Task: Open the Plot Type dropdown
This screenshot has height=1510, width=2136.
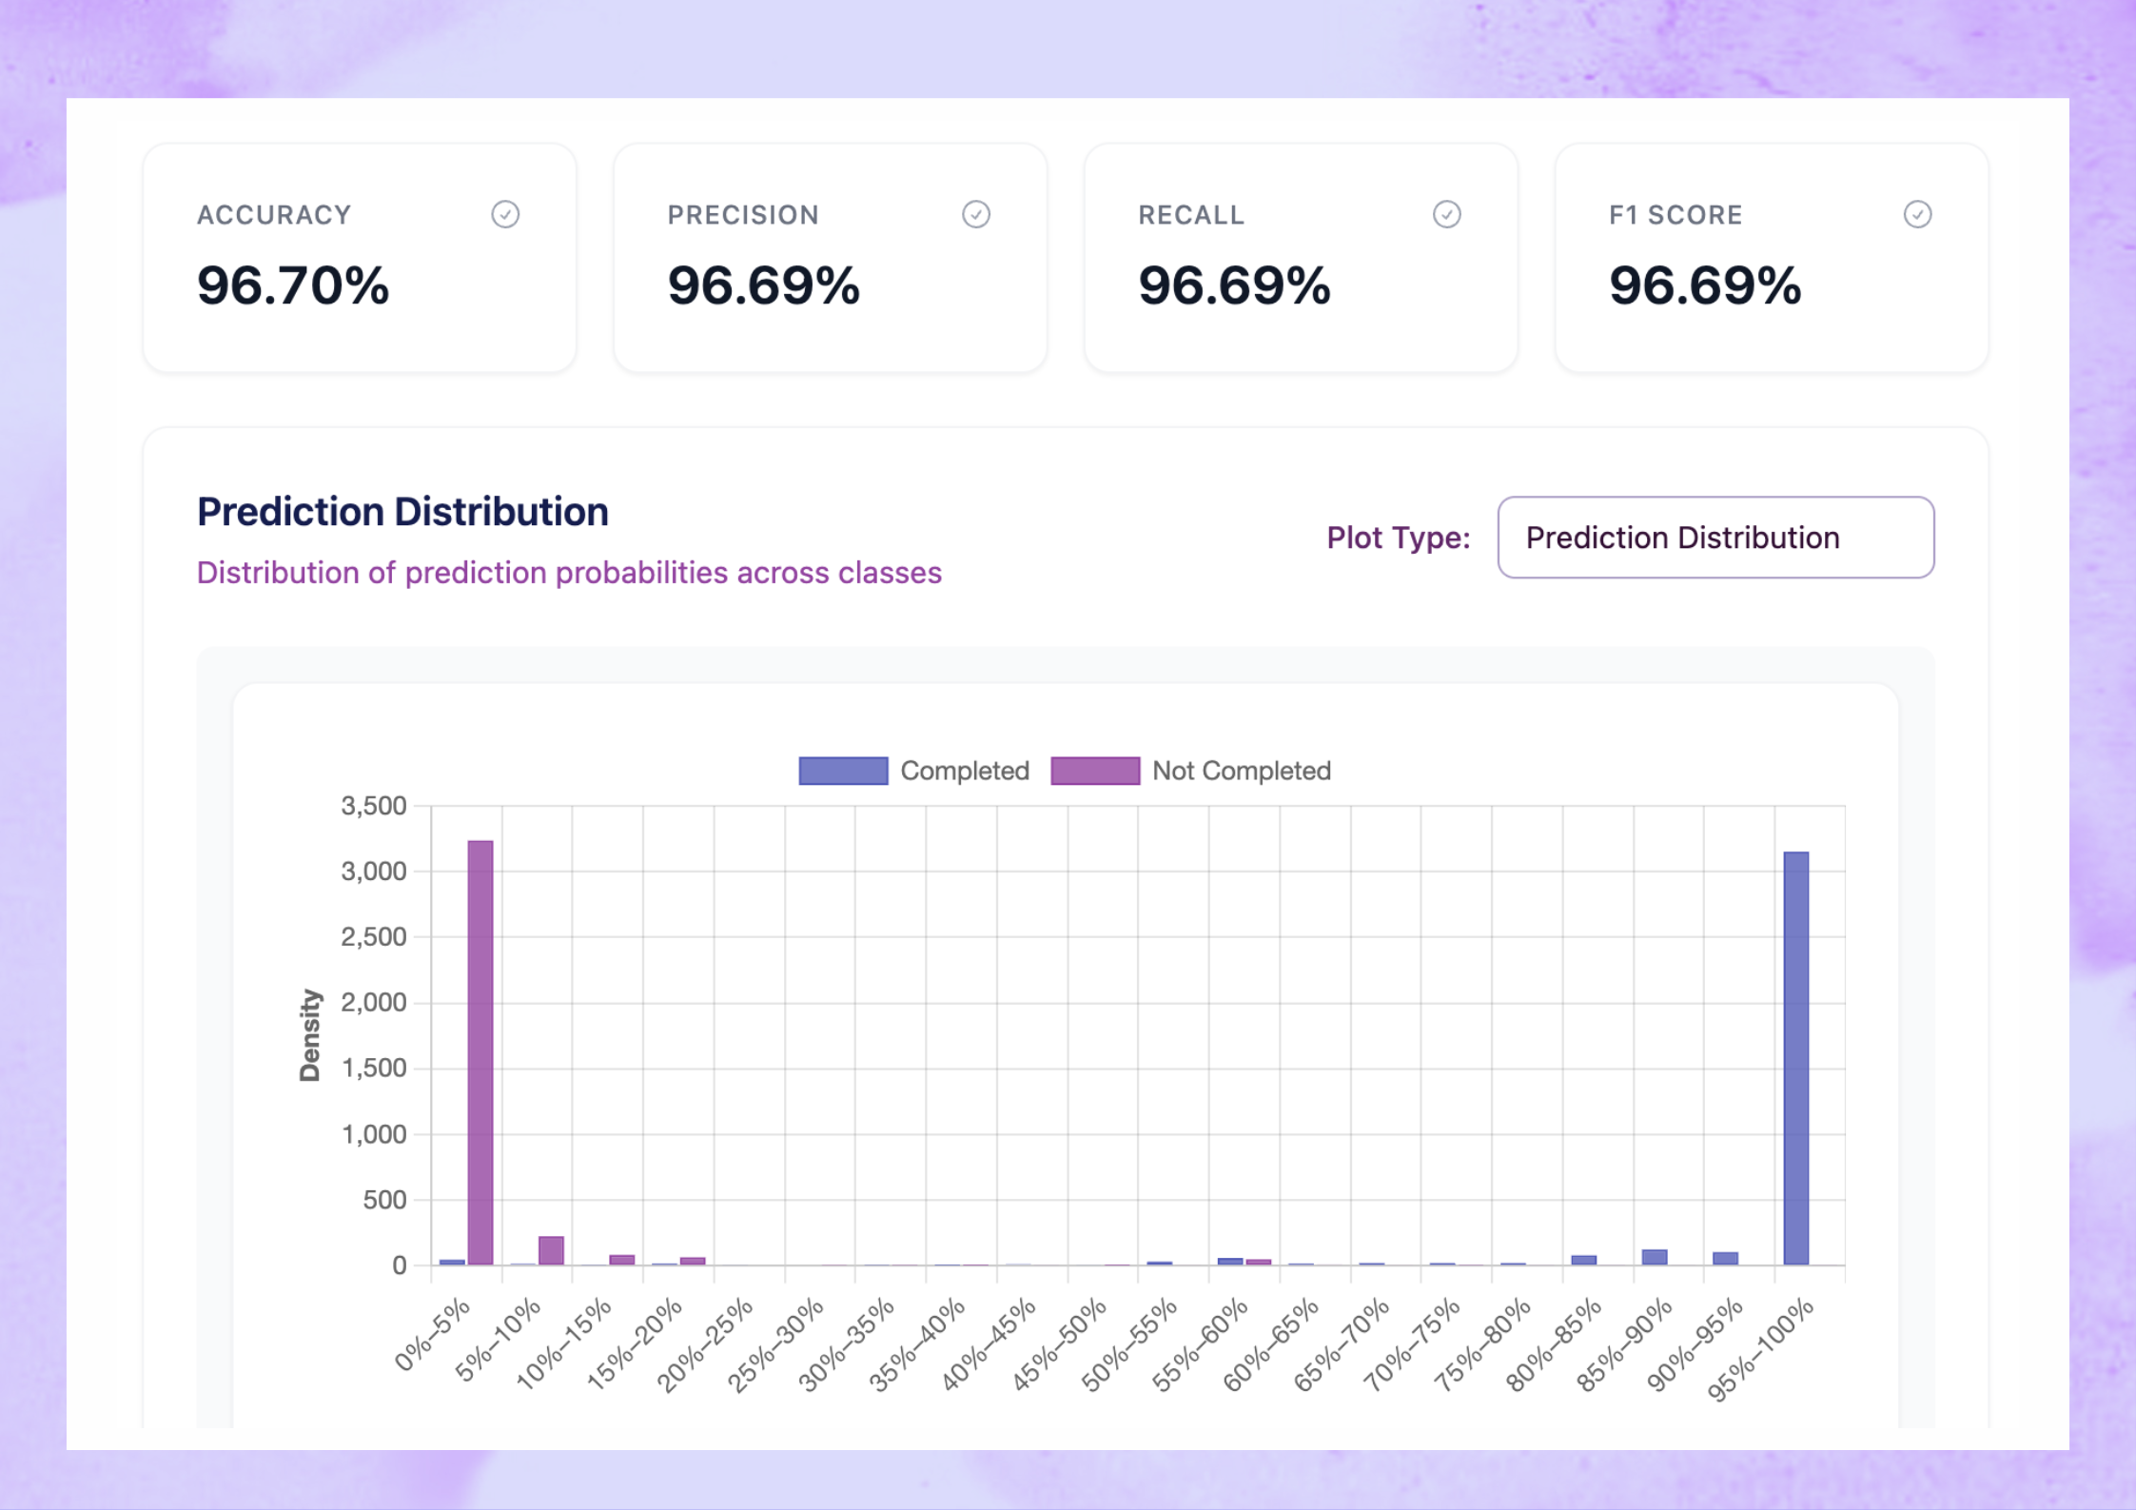Action: click(x=1715, y=538)
